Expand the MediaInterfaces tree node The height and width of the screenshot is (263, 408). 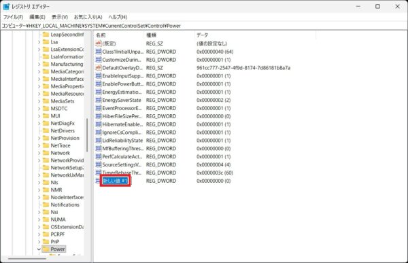(x=39, y=79)
